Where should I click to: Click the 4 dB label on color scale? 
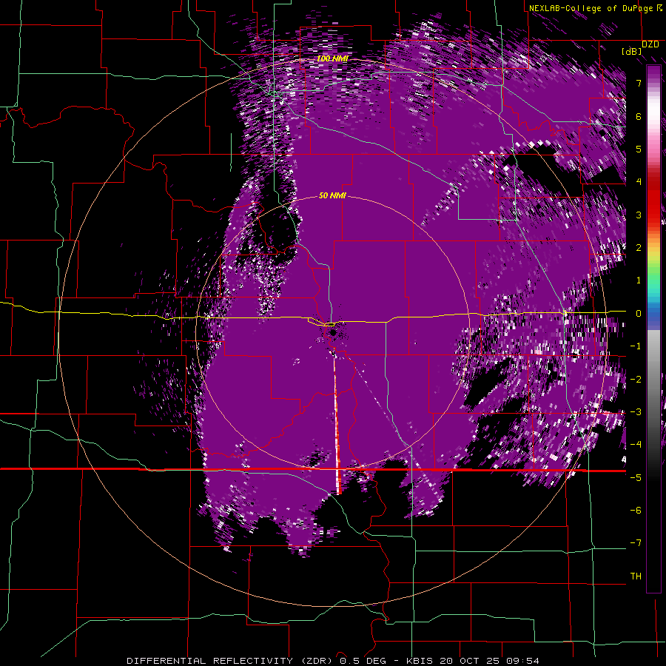(639, 182)
